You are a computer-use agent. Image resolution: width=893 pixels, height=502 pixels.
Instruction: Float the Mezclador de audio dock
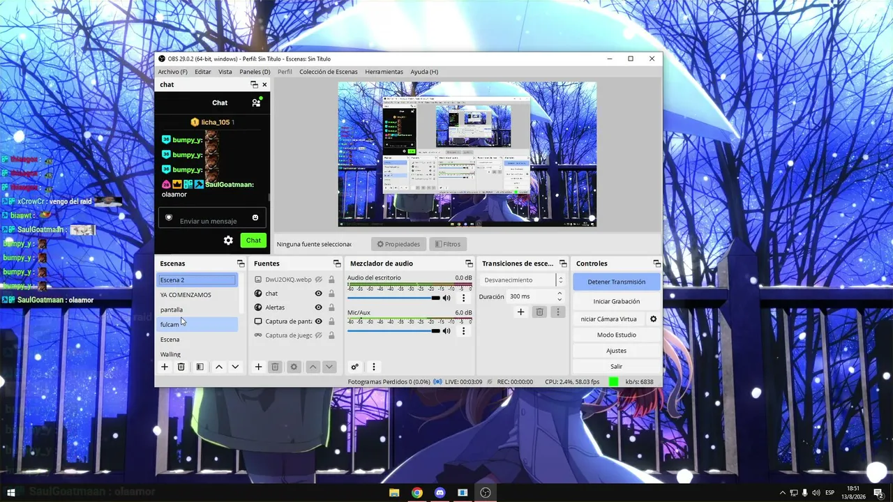[470, 264]
